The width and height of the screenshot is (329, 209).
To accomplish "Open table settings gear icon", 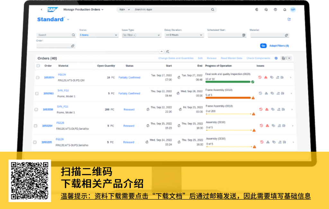I will [x=276, y=58].
